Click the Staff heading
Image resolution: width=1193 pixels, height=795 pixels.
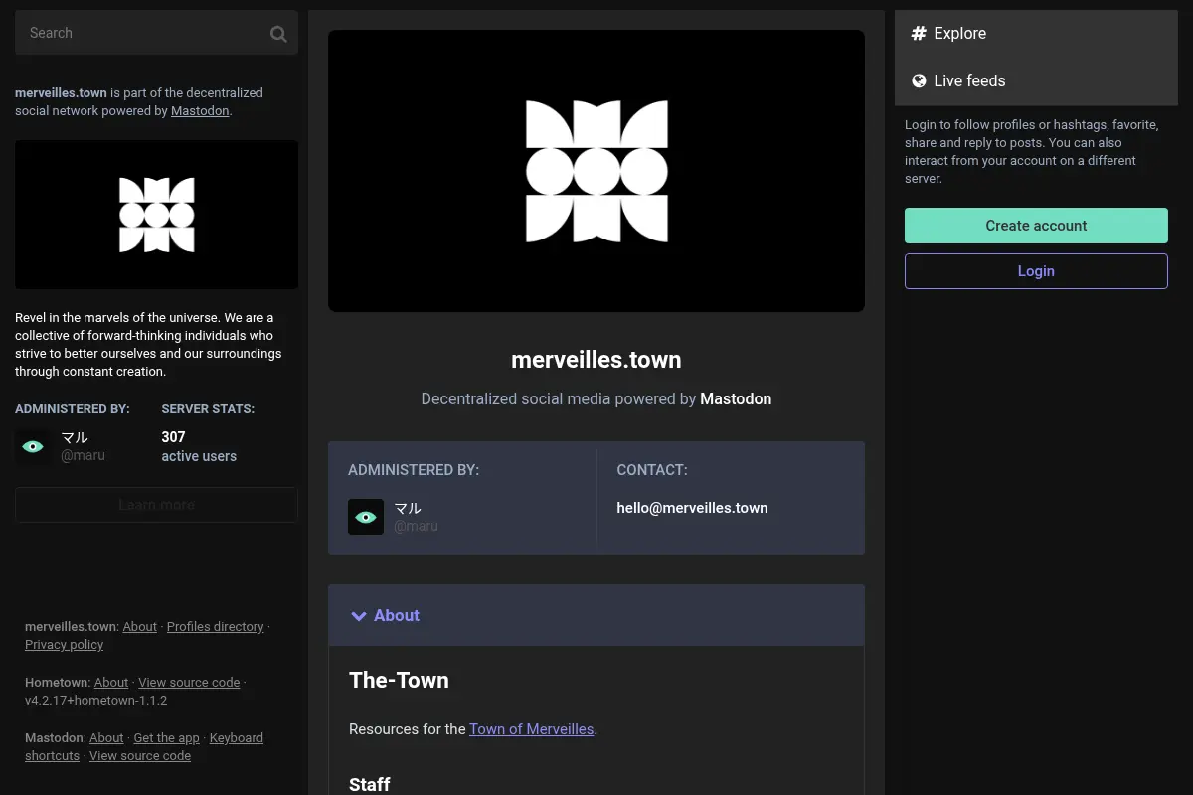point(369,784)
